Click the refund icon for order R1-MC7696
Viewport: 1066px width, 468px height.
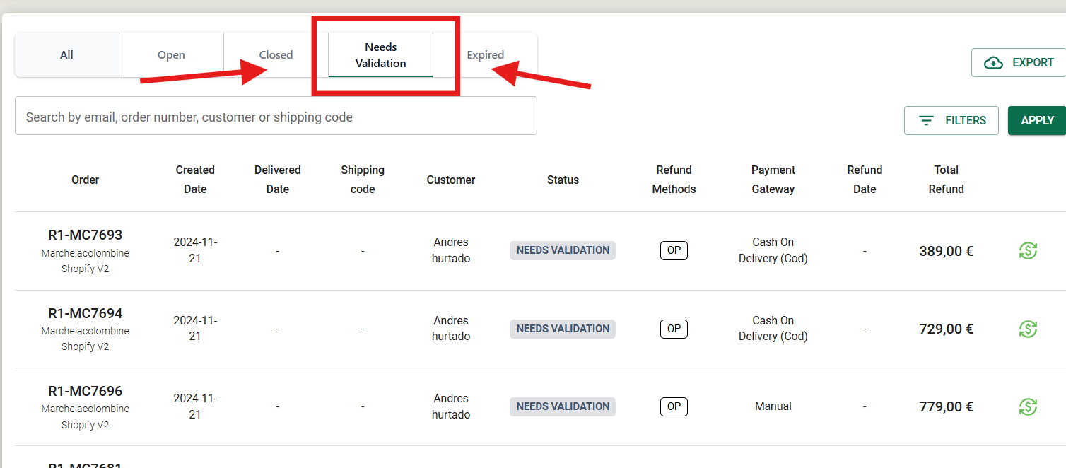1028,406
